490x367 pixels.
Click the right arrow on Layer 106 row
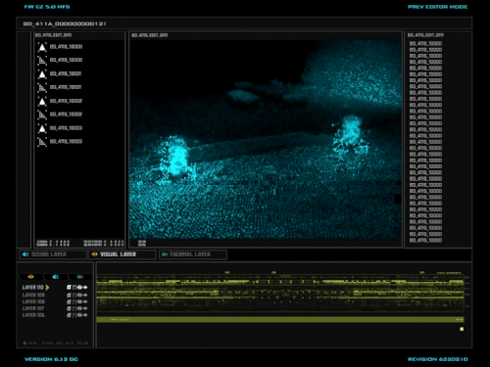(85, 315)
